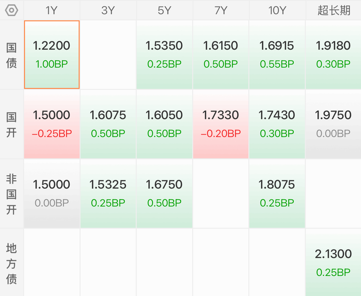Image resolution: width=361 pixels, height=296 pixels.
Task: Click the hexagon settings icon
Action: 11,10
